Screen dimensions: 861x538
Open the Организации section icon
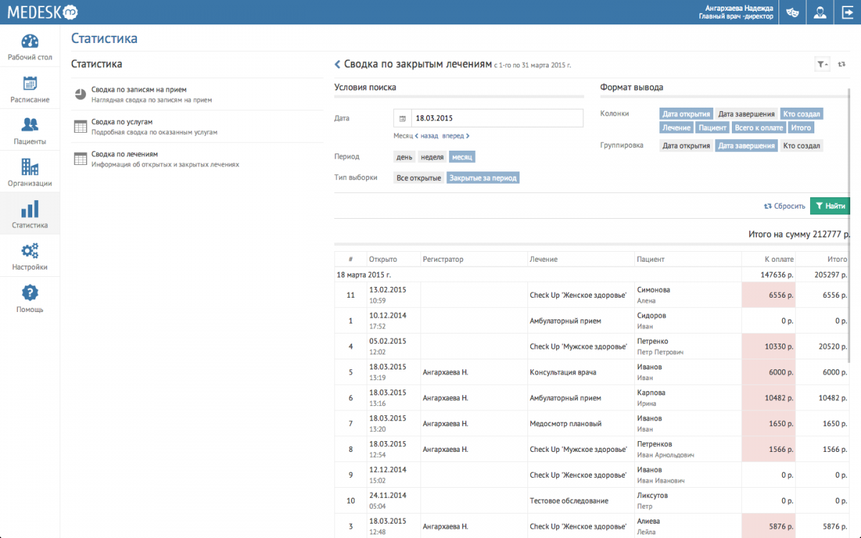point(29,168)
